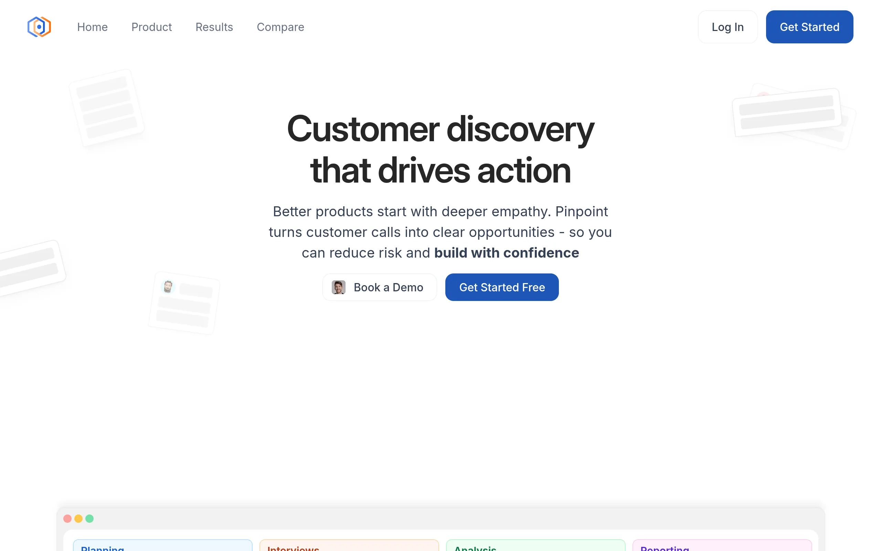Viewport: 881px width, 551px height.
Task: Select the Interviews column card
Action: pos(349,545)
